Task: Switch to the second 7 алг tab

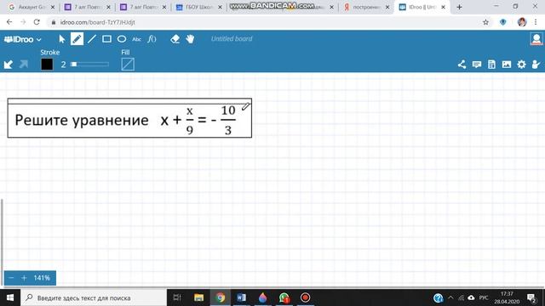Action: (143, 7)
